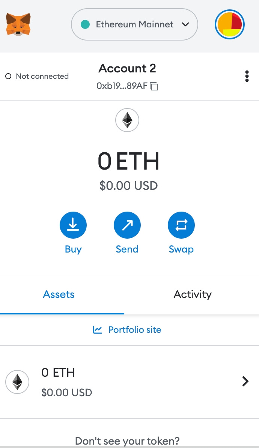Click the Not connected status indicator

(37, 76)
